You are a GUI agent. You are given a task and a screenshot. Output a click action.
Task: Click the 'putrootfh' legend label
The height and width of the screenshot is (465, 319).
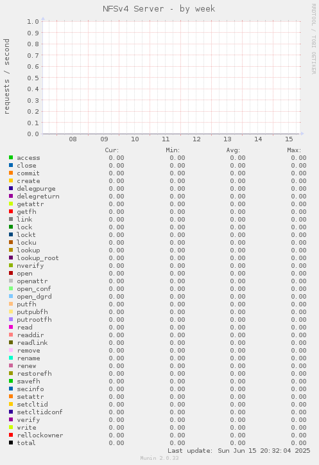(34, 320)
